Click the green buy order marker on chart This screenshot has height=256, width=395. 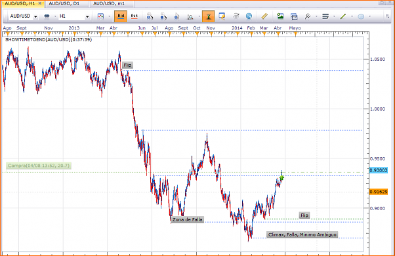(x=281, y=178)
